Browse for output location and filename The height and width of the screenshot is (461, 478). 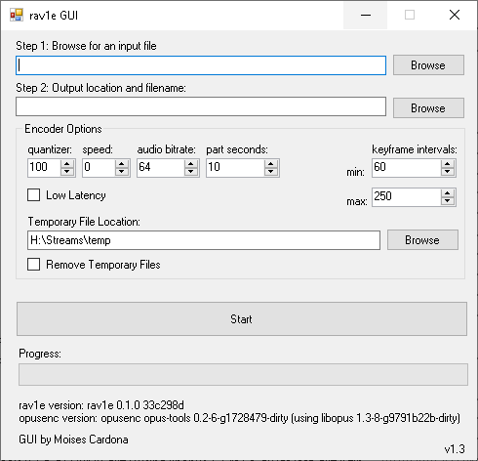428,108
